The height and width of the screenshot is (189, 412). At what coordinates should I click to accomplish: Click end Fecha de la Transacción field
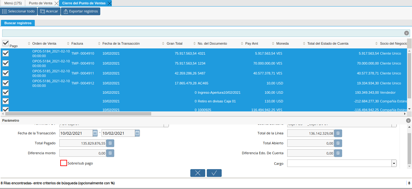118,133
